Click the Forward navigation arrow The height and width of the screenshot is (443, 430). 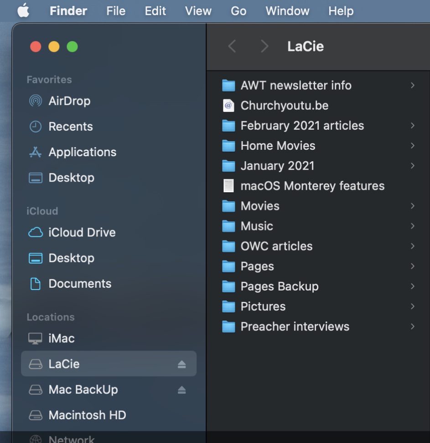tap(264, 46)
